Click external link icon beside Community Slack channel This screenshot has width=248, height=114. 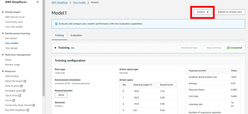(34, 105)
